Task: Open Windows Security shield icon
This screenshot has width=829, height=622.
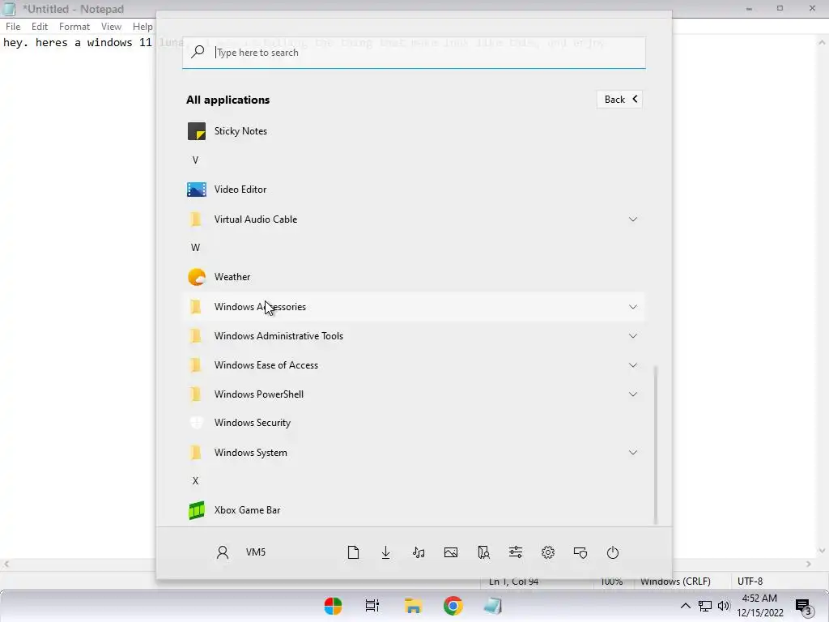Action: tap(196, 423)
